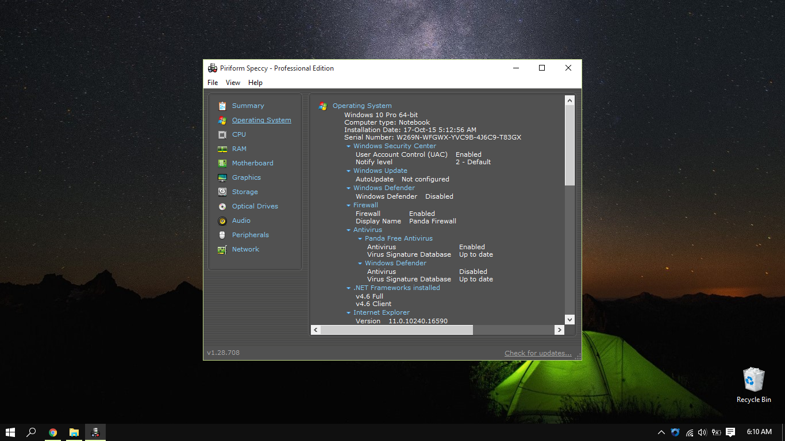Collapse the Windows Defender top-level section
Image resolution: width=785 pixels, height=441 pixels.
pos(348,188)
